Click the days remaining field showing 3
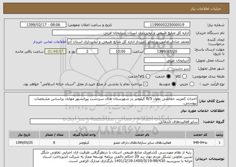This screenshot has width=236, height=167. click(x=87, y=51)
